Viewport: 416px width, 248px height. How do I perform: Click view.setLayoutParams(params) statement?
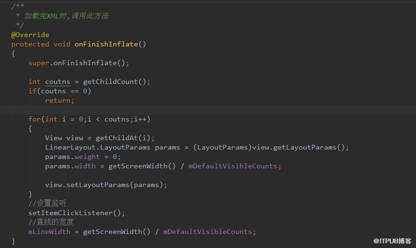[106, 185]
